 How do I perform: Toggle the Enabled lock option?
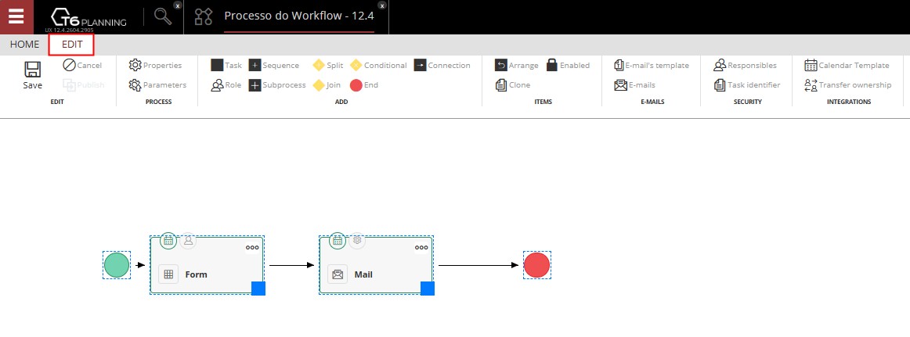point(569,66)
